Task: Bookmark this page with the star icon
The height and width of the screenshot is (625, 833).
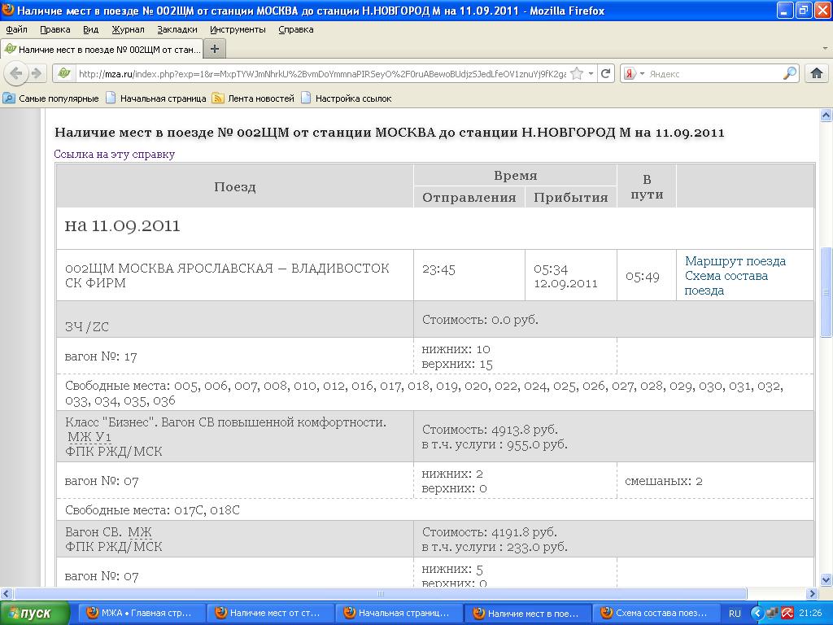Action: (x=577, y=73)
